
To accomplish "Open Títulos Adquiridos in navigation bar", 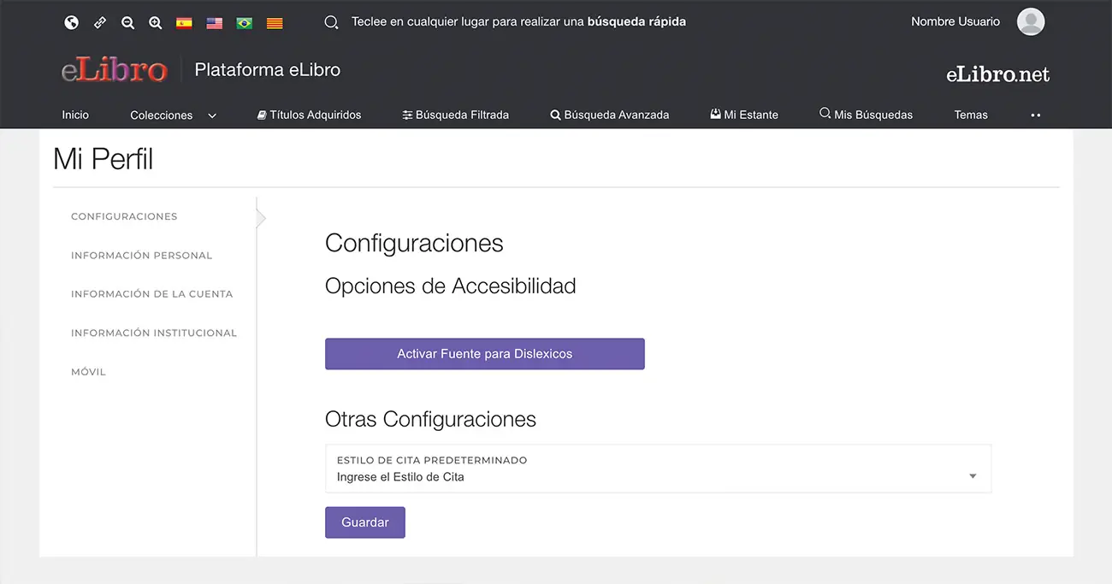I will tap(309, 115).
